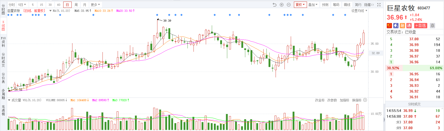
Task: Expand the 更多 periods dropdown
Action: (95, 5)
